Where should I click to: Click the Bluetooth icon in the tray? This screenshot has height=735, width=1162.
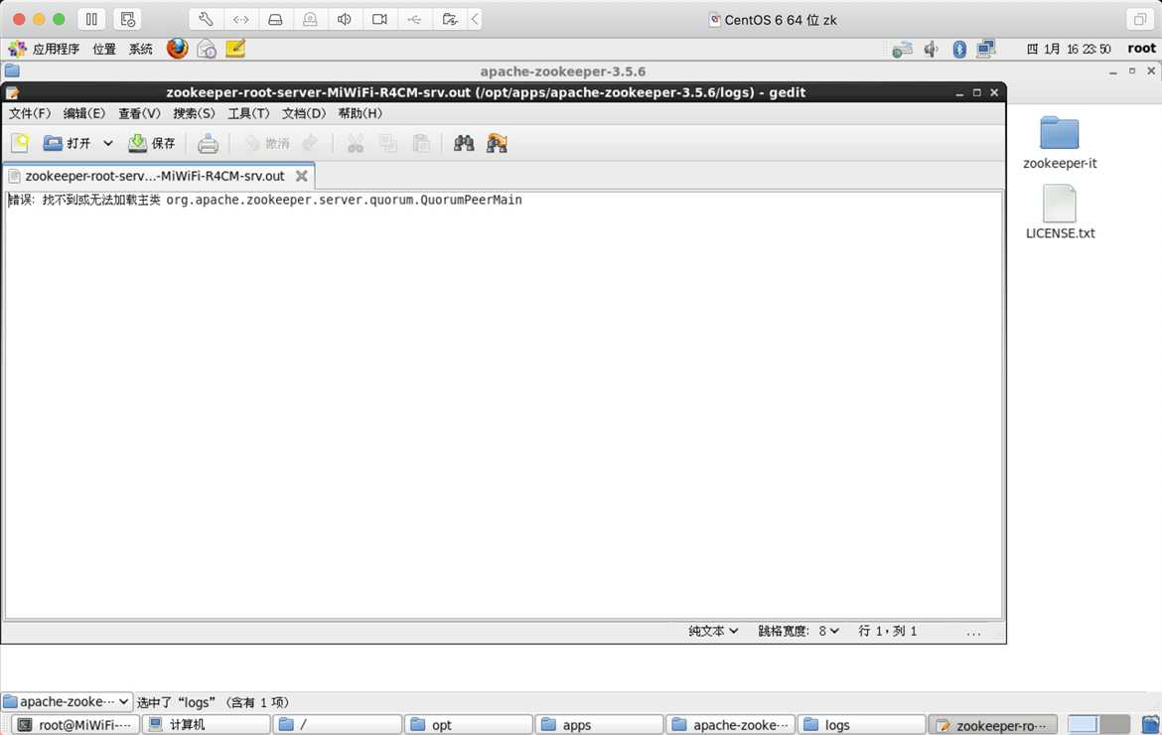tap(959, 50)
